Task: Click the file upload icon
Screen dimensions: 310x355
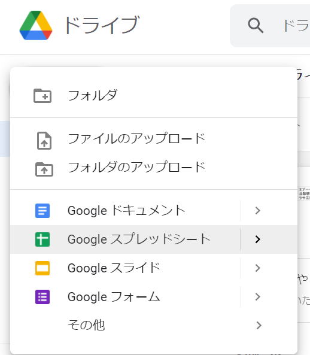Action: tap(44, 140)
